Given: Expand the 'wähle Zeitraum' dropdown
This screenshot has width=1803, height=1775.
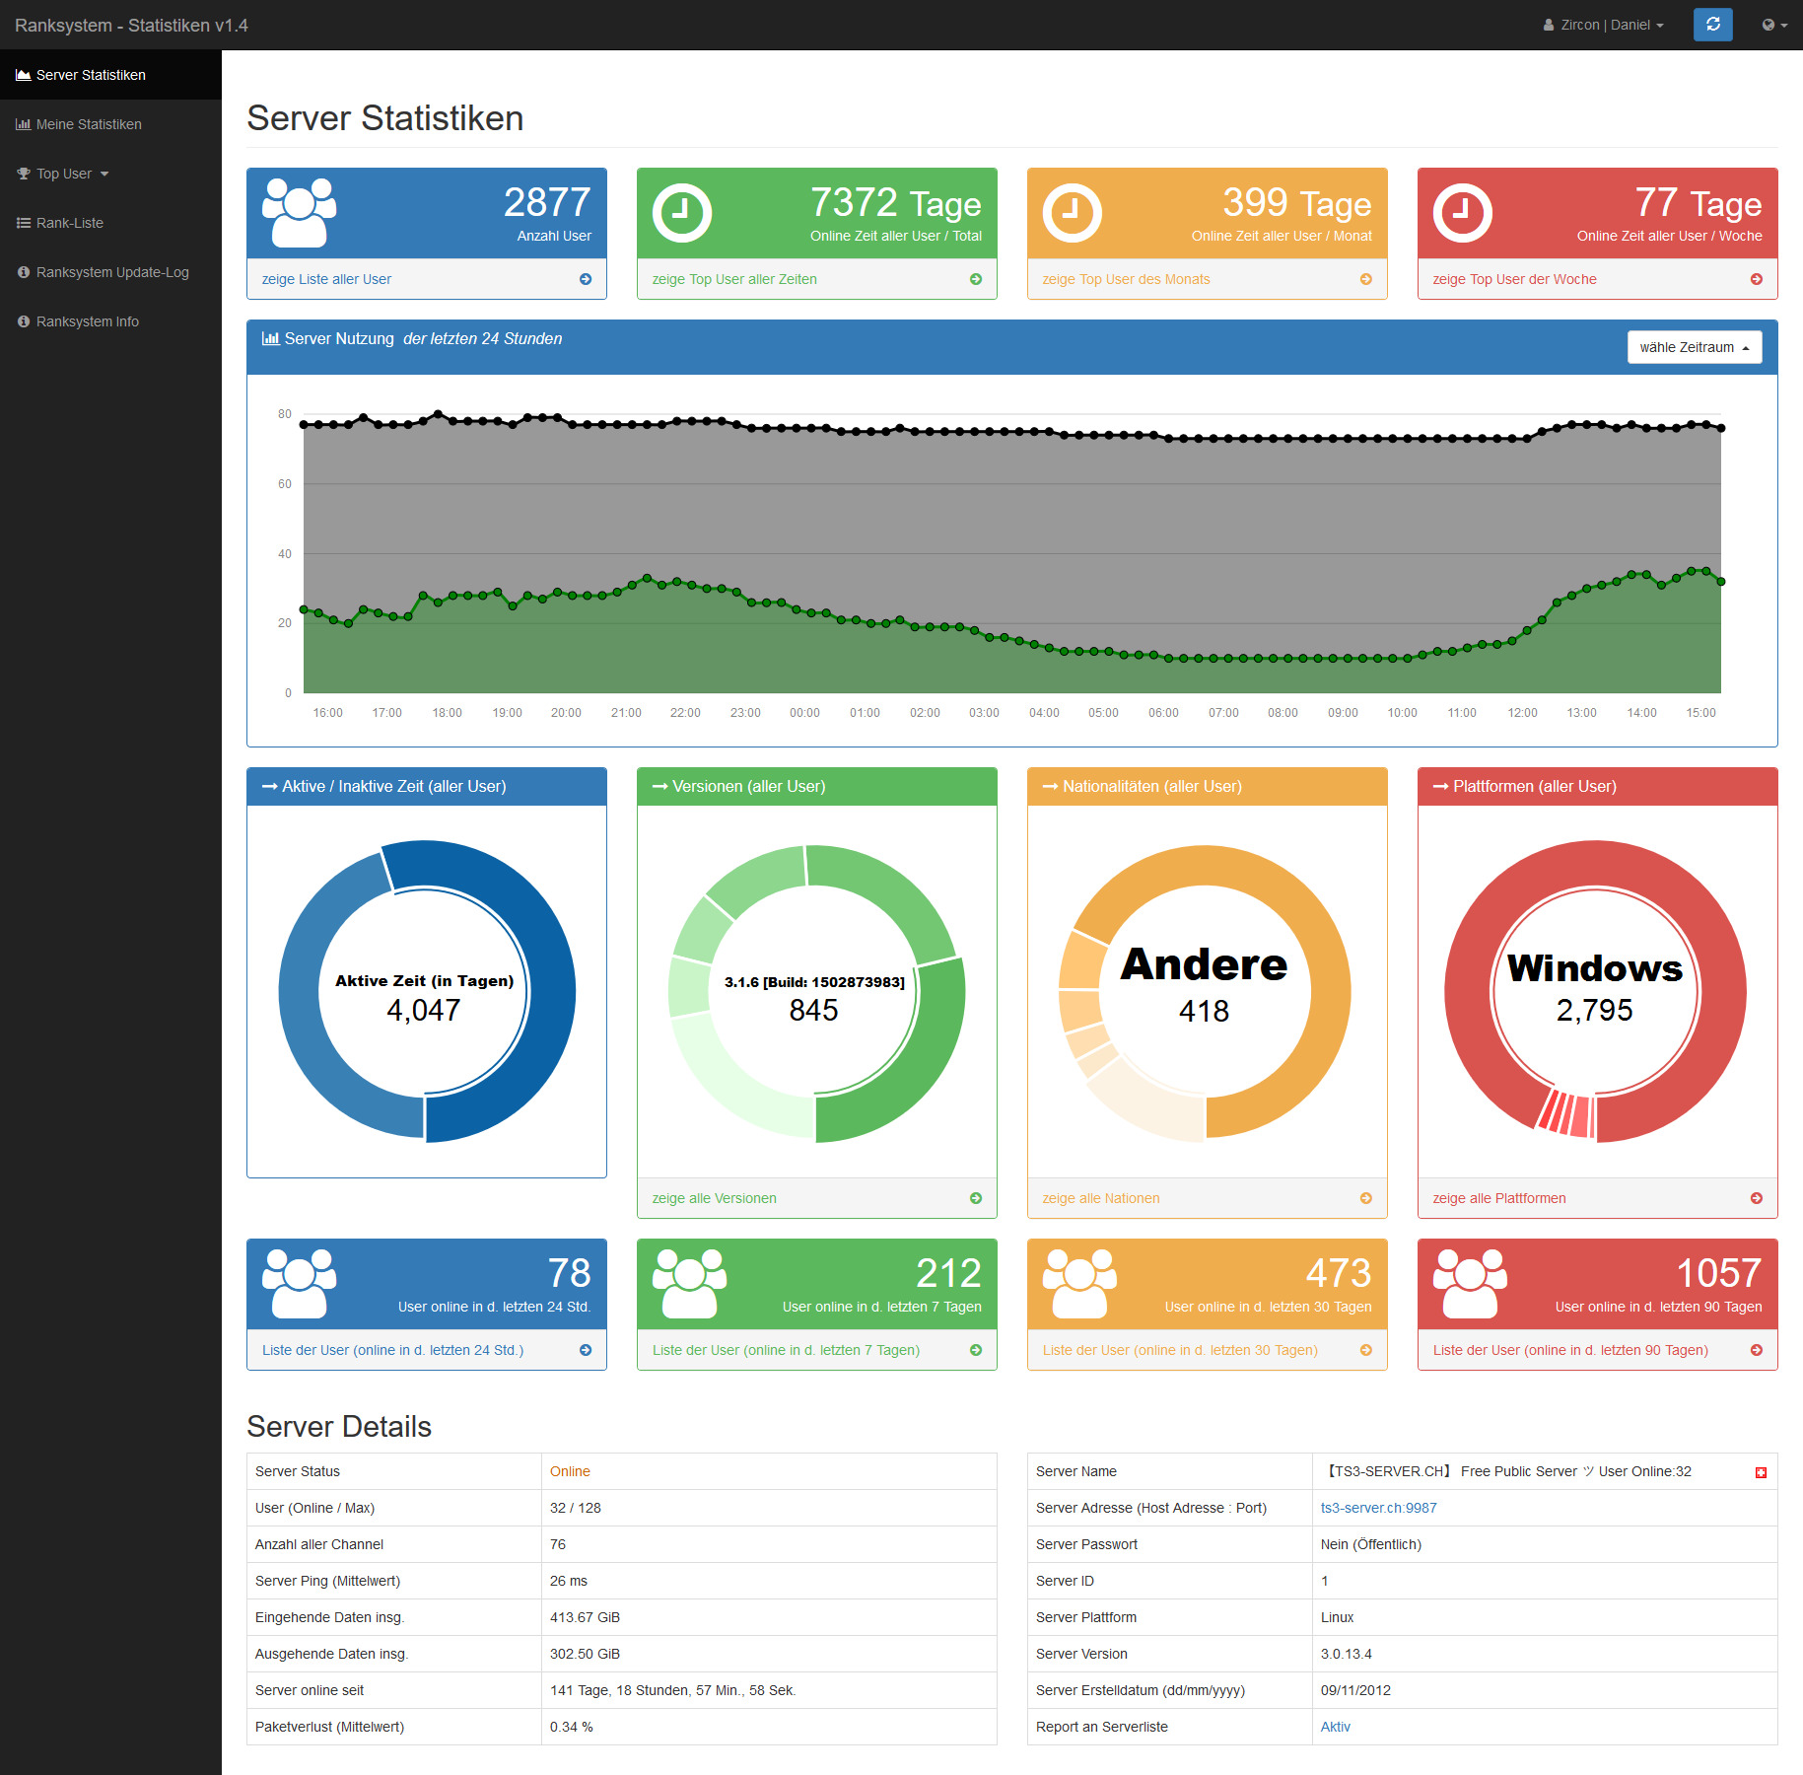Looking at the screenshot, I should tap(1694, 347).
